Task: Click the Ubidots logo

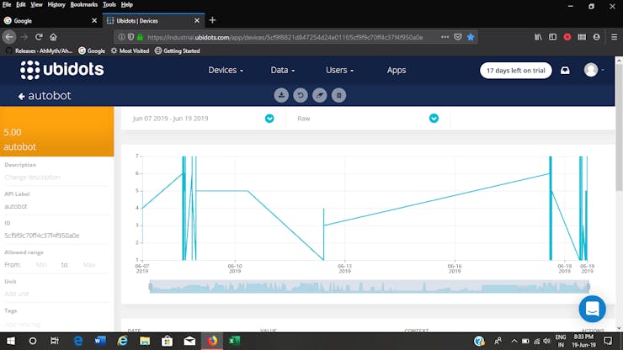Action: pos(62,70)
